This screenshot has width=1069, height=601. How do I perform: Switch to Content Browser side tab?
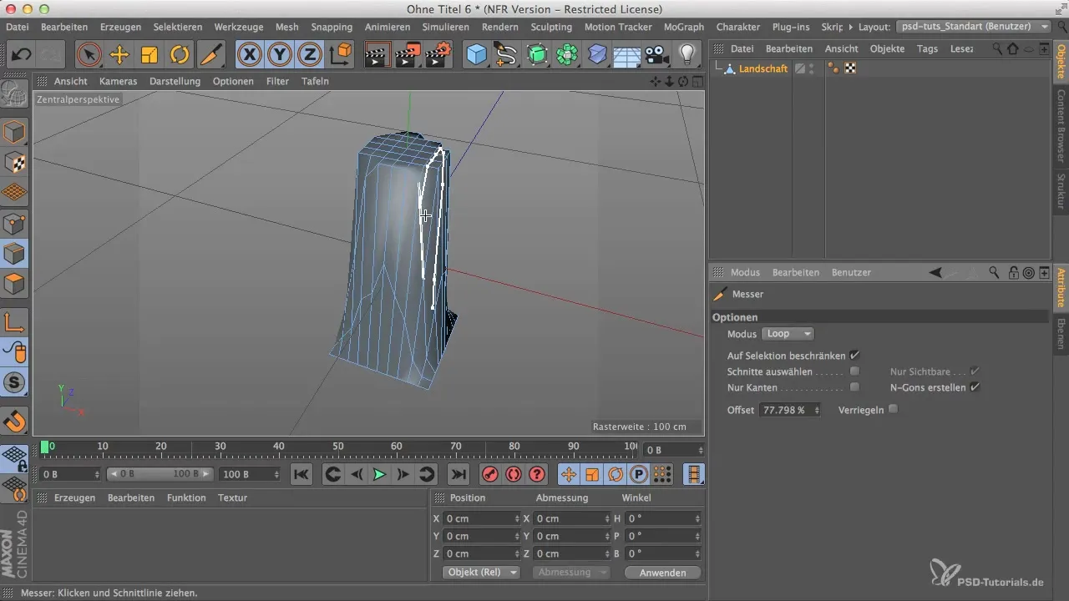[1061, 126]
